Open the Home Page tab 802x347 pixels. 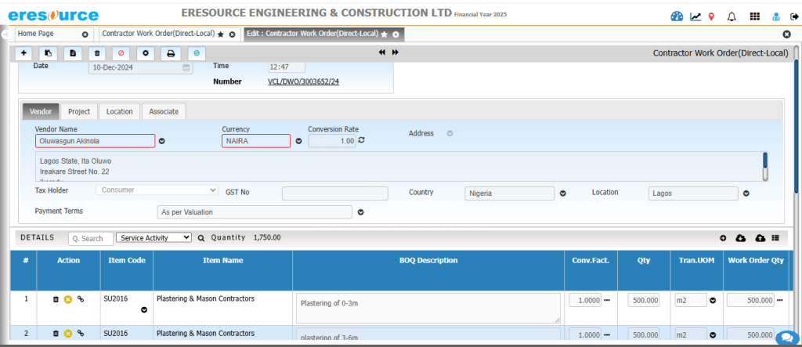coord(36,34)
